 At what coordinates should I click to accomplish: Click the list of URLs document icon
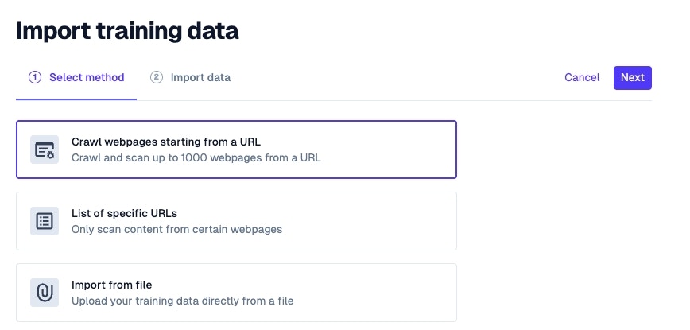(45, 221)
